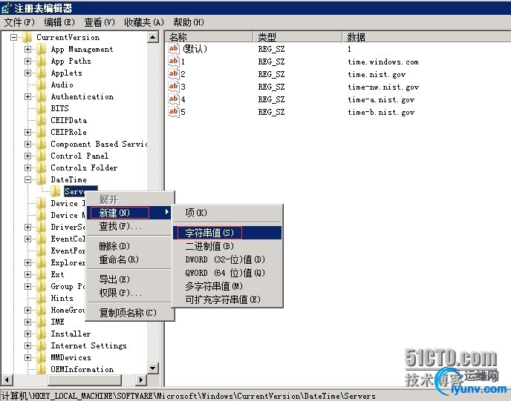Image resolution: width=511 pixels, height=401 pixels.
Task: Open the 收藏夹(A) menu
Action: tap(144, 22)
